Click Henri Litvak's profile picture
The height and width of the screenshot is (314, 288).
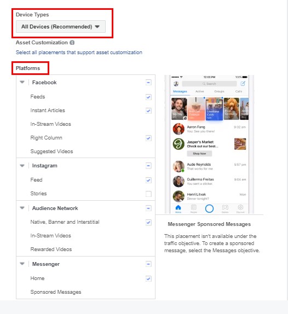(x=178, y=196)
